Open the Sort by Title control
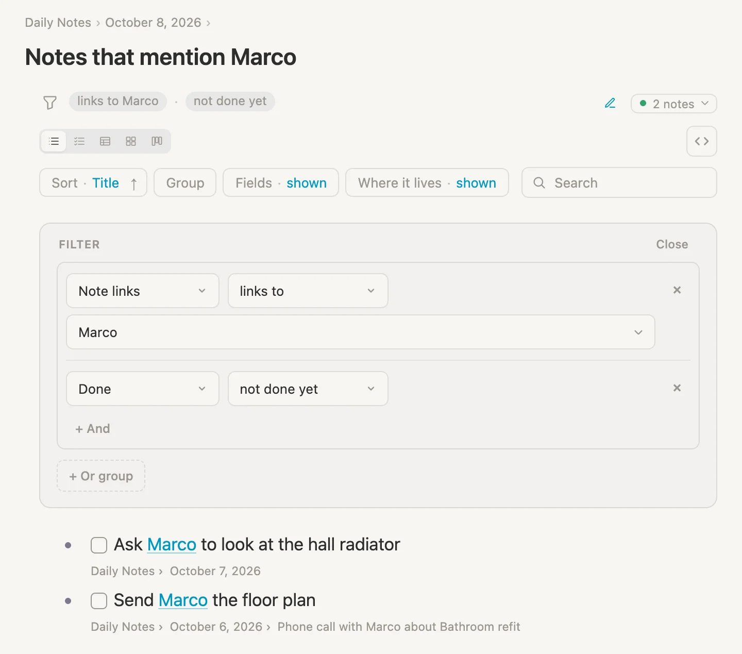Image resolution: width=742 pixels, height=654 pixels. click(x=93, y=183)
